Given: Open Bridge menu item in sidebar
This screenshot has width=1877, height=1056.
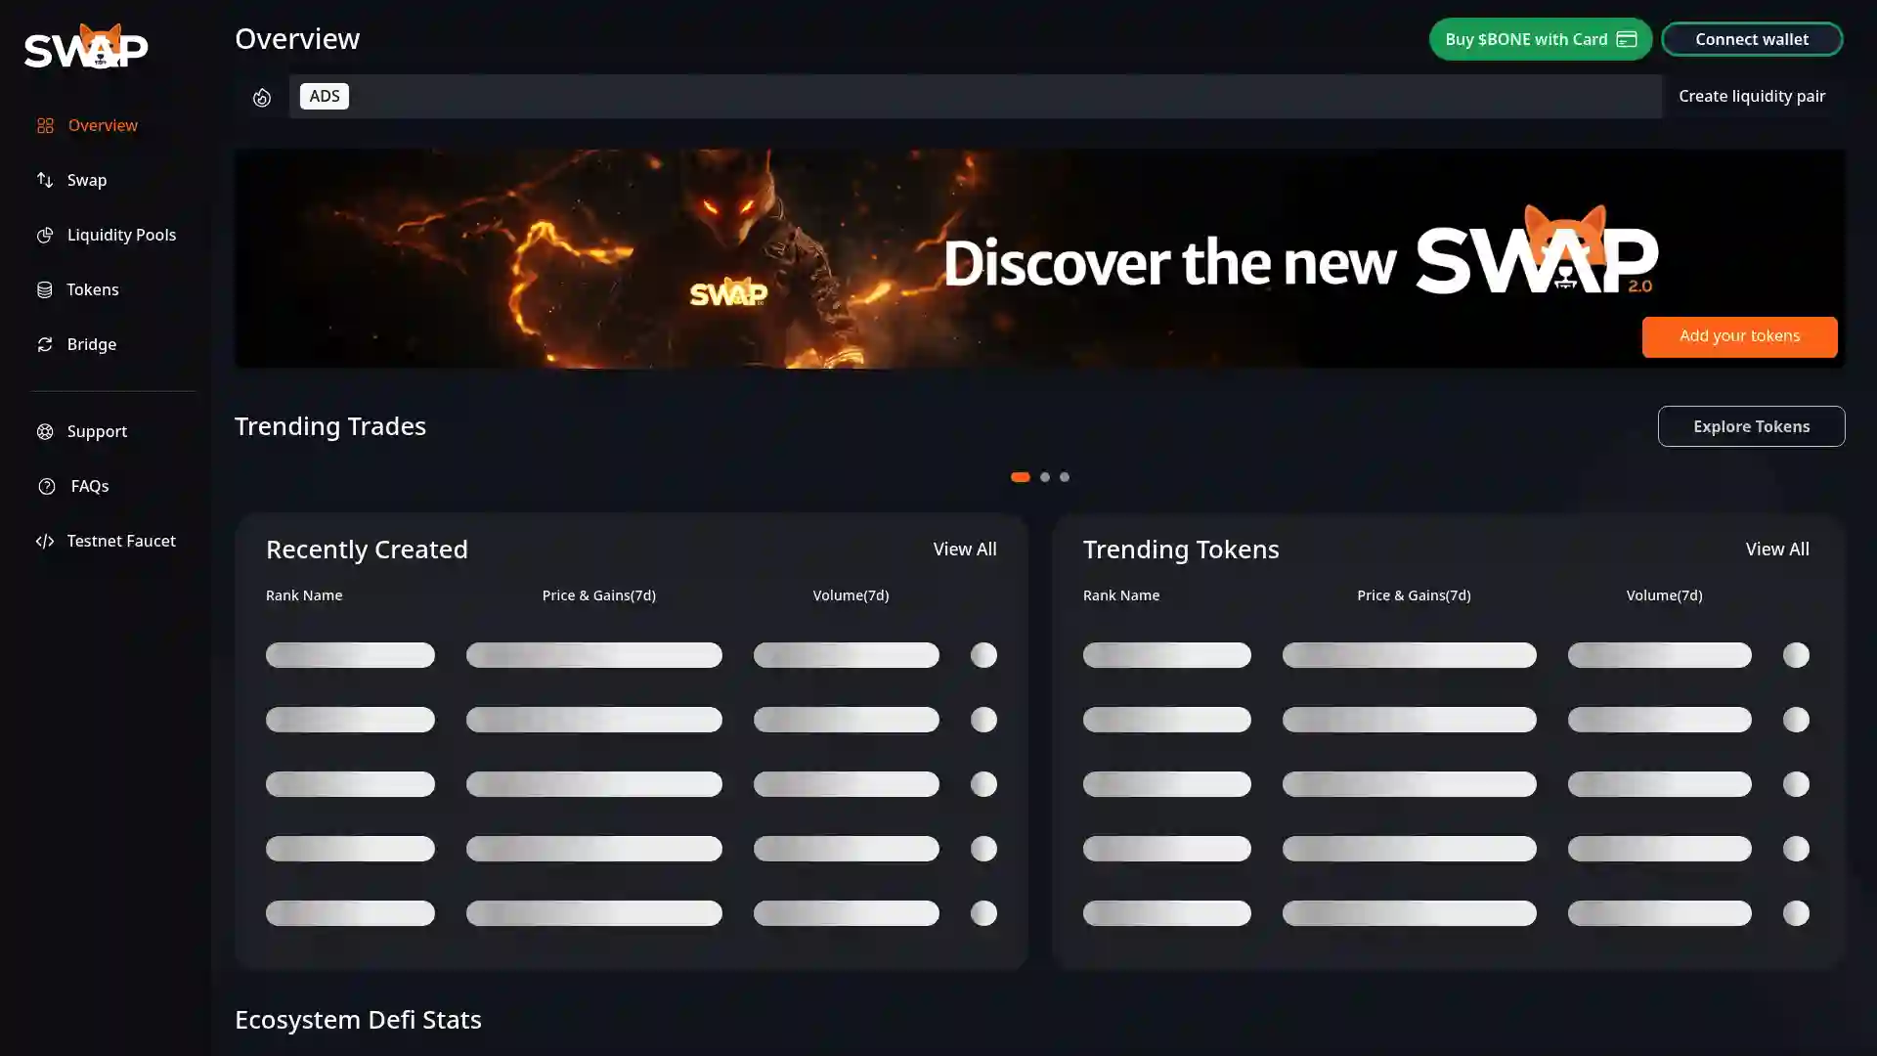Looking at the screenshot, I should pyautogui.click(x=91, y=344).
